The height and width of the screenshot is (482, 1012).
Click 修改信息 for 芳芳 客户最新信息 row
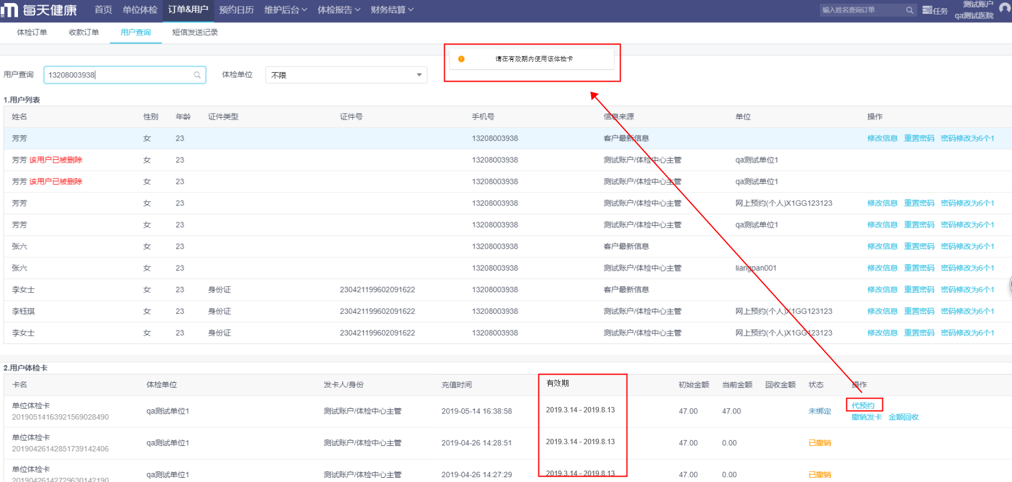point(882,139)
